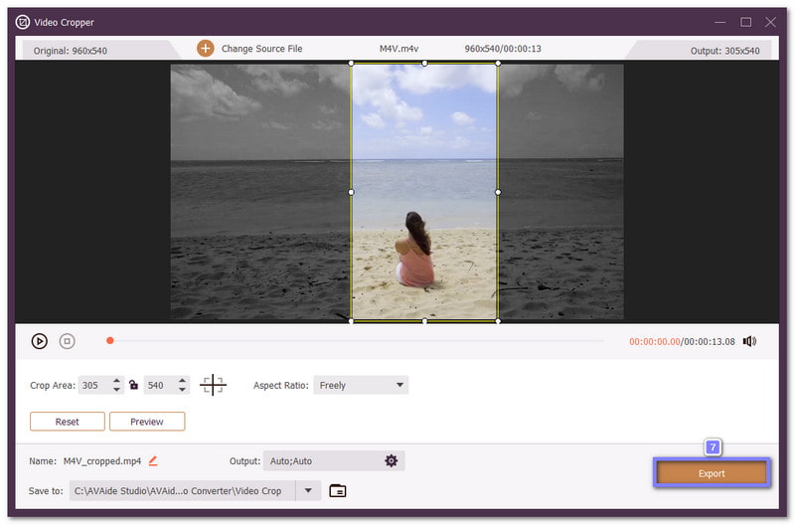Click the playback timeline seek bar

click(x=358, y=341)
